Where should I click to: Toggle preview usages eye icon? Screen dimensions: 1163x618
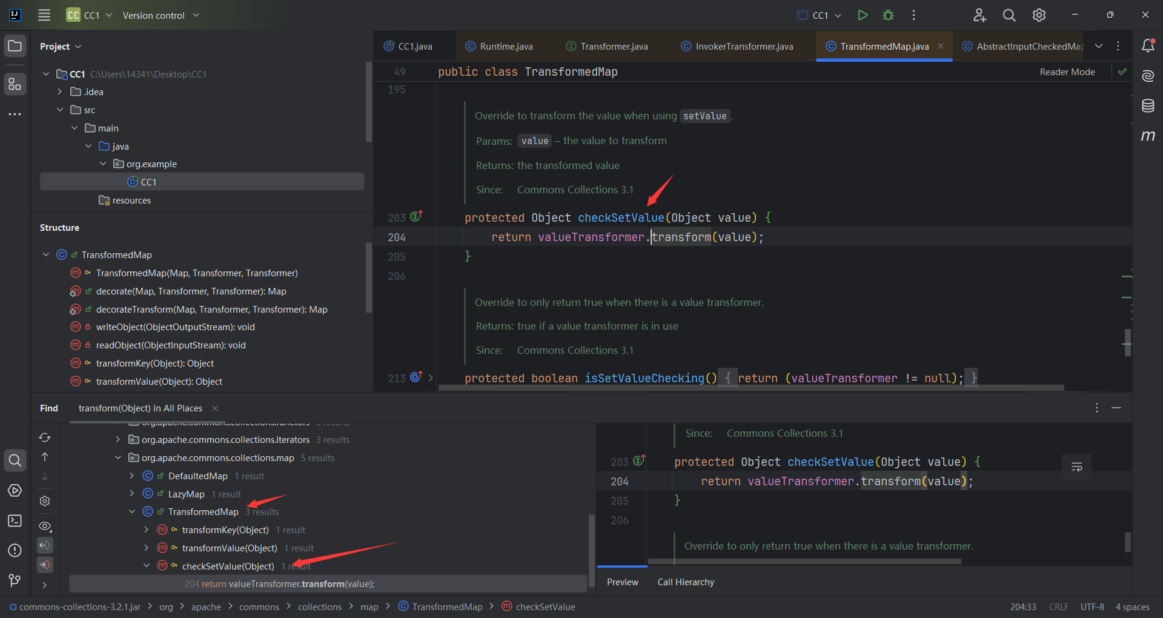[x=45, y=526]
